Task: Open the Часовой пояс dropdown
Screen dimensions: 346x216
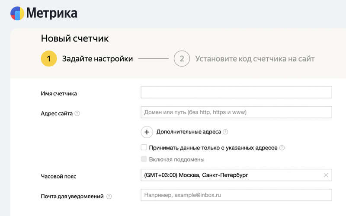Action: tap(236, 175)
